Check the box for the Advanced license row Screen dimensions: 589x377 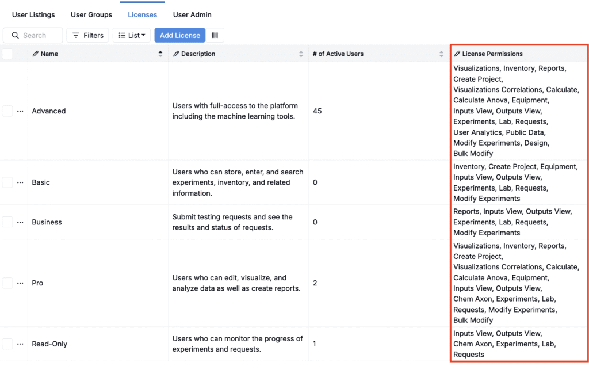[7, 111]
